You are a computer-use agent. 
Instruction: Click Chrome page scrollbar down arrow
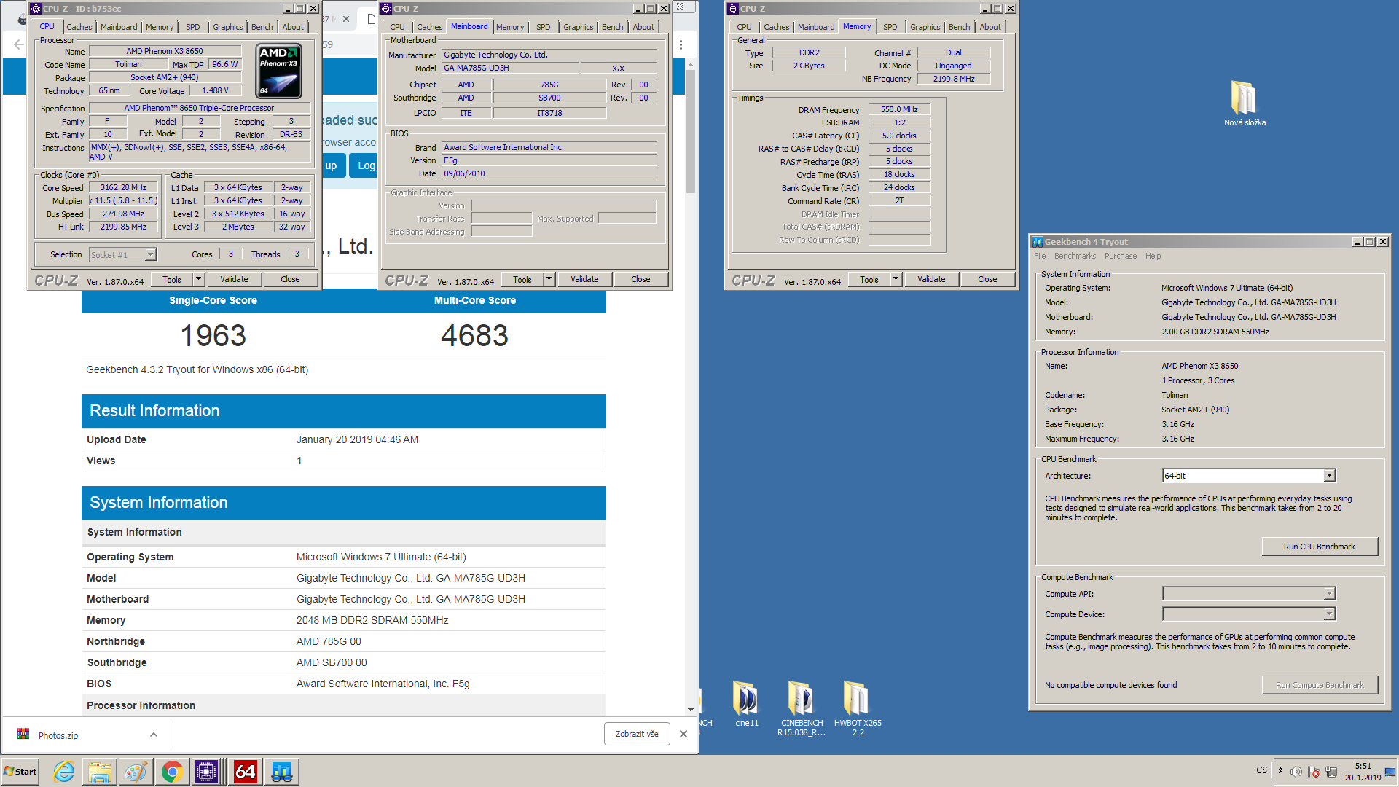(x=690, y=709)
